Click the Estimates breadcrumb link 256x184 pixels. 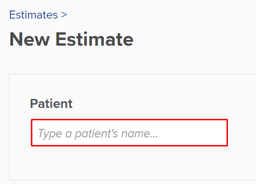point(33,15)
